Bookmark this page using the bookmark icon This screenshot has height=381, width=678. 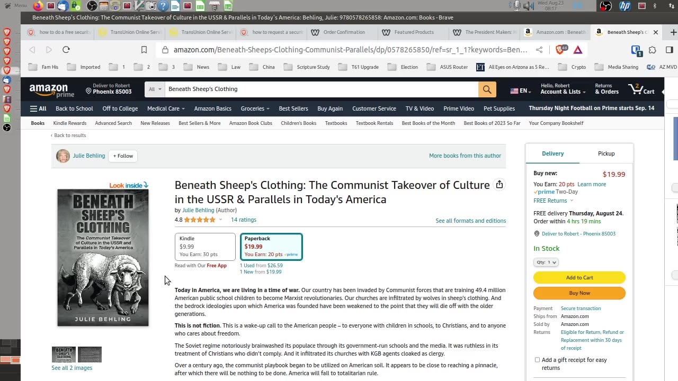point(144,50)
